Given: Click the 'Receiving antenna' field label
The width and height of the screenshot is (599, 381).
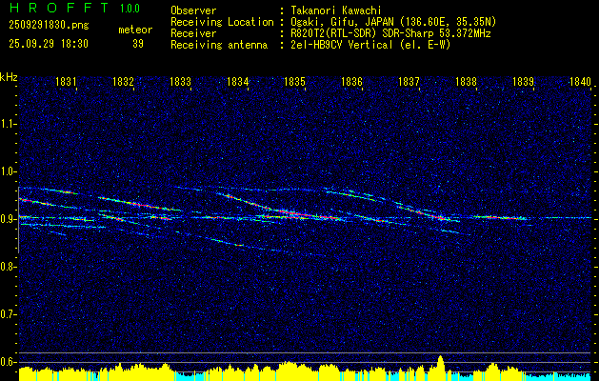Looking at the screenshot, I should coord(219,45).
